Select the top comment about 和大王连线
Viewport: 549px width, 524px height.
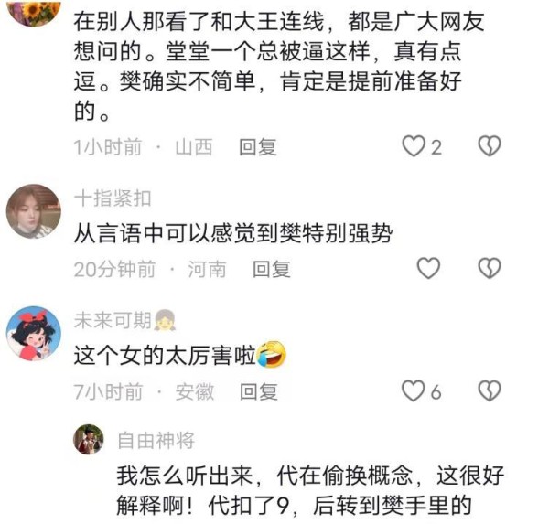click(x=279, y=66)
